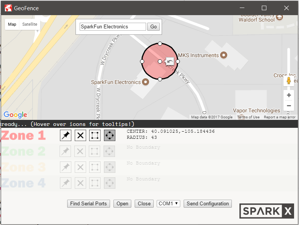This screenshot has width=299, height=225.
Task: Click Zone 2 delete X icon
Action: click(x=80, y=151)
